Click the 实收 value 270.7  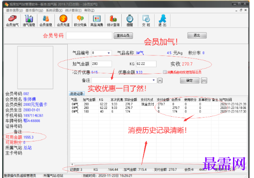click(x=187, y=64)
